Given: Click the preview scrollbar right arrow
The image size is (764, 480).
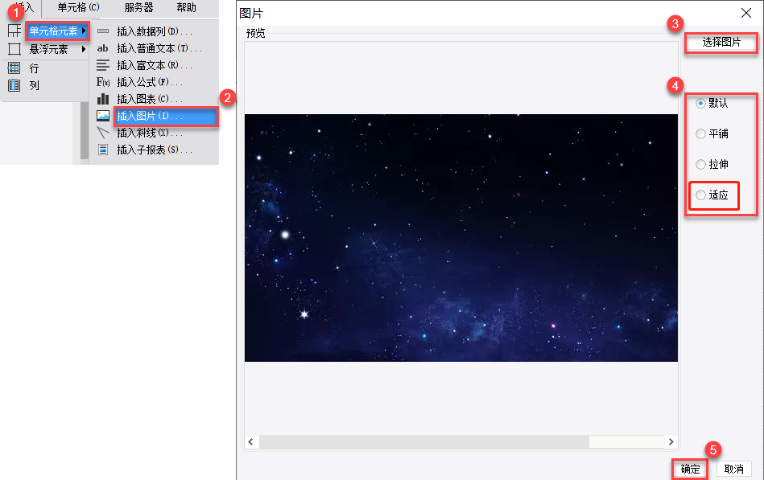Looking at the screenshot, I should 671,441.
